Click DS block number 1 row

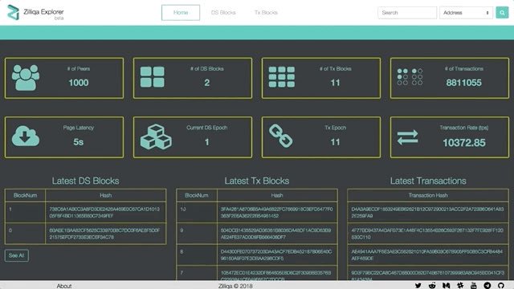(x=85, y=212)
